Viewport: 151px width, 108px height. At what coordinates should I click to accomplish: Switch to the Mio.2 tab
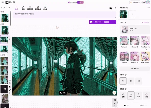45,8
